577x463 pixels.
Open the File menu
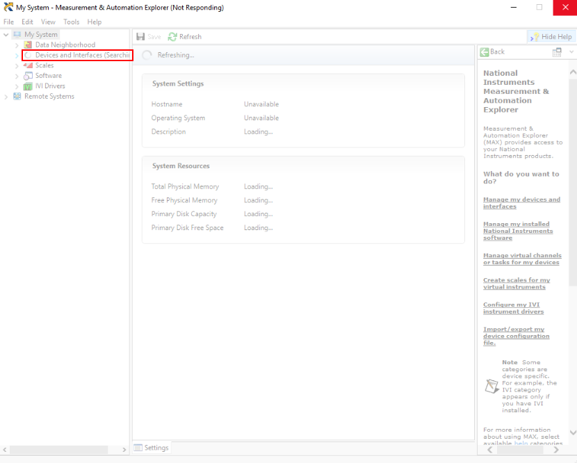click(8, 22)
